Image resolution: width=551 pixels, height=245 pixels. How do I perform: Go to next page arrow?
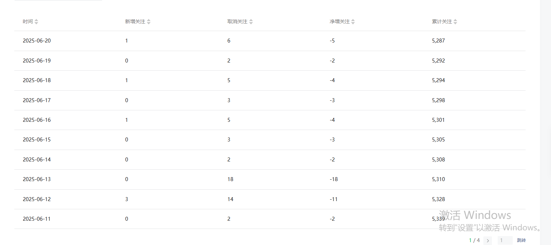488,241
